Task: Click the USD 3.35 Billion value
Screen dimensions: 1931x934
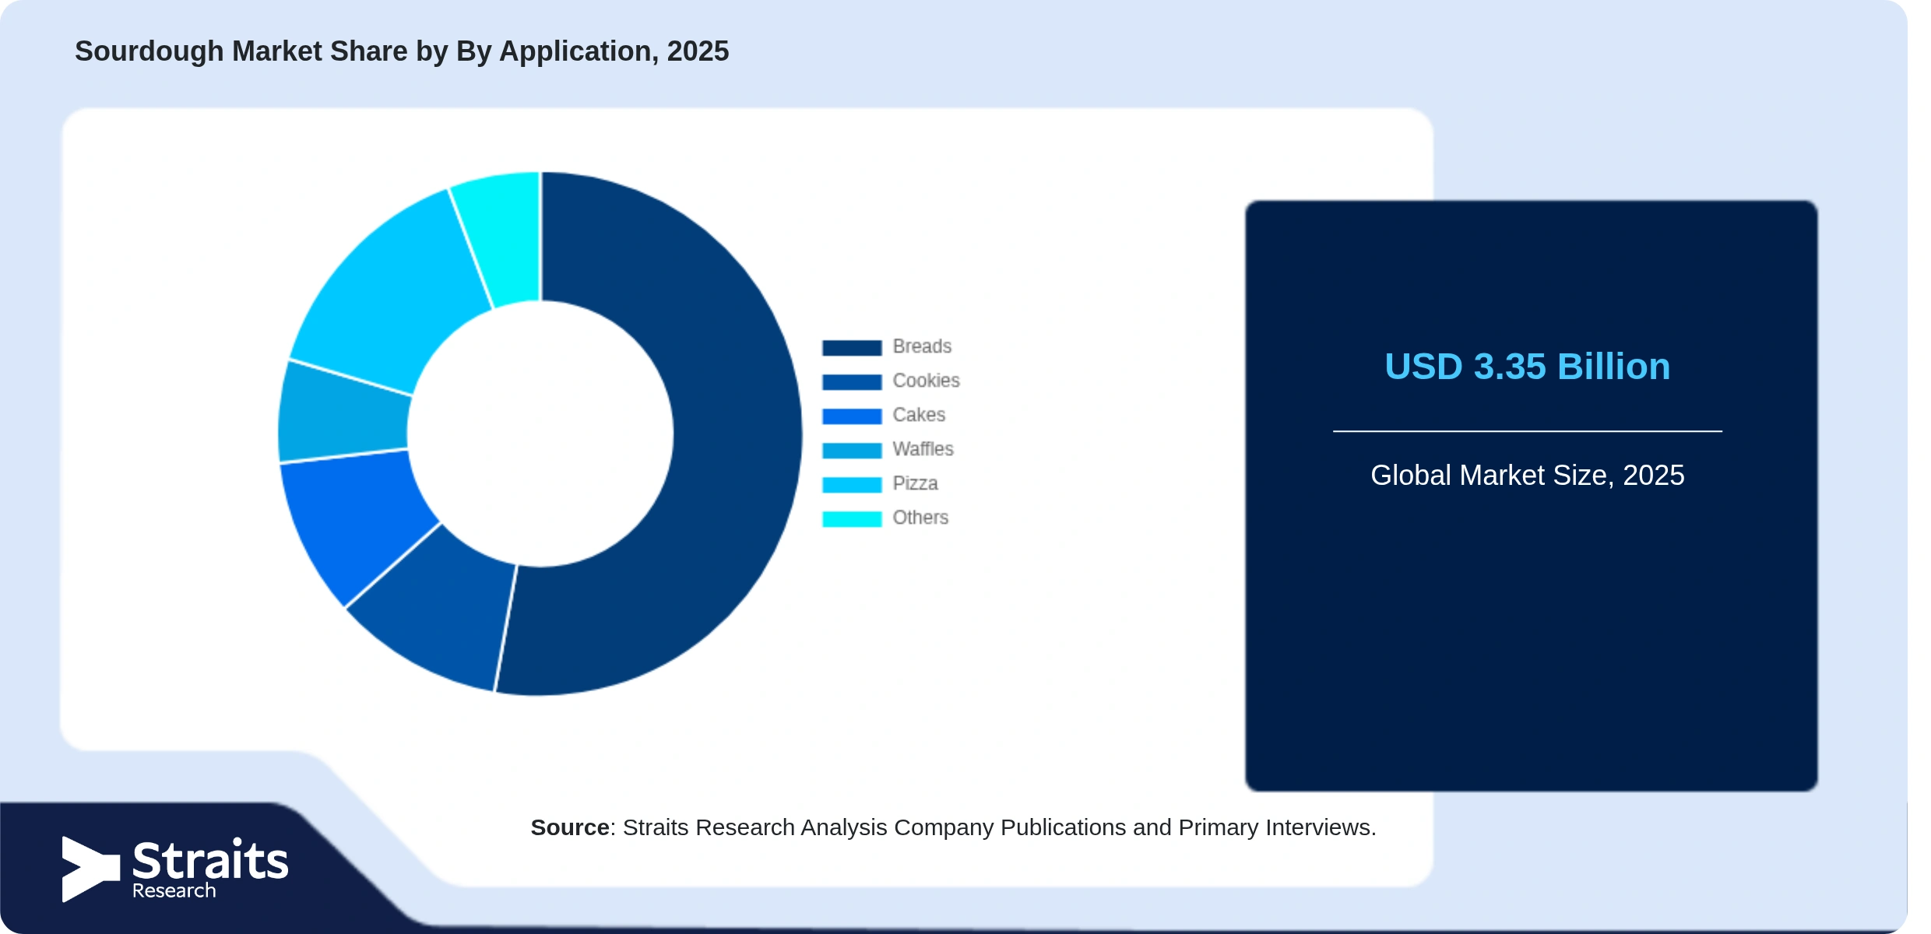Action: [1527, 366]
